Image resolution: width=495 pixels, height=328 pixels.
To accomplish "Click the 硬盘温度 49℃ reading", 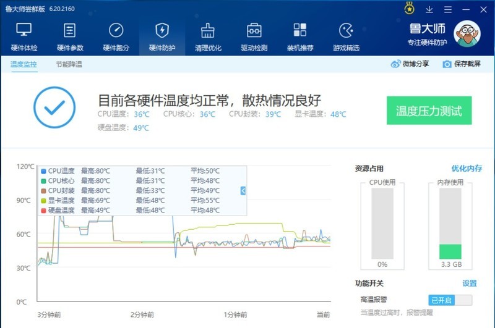I will click(141, 128).
